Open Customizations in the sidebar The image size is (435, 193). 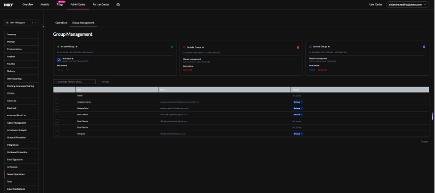[21, 49]
